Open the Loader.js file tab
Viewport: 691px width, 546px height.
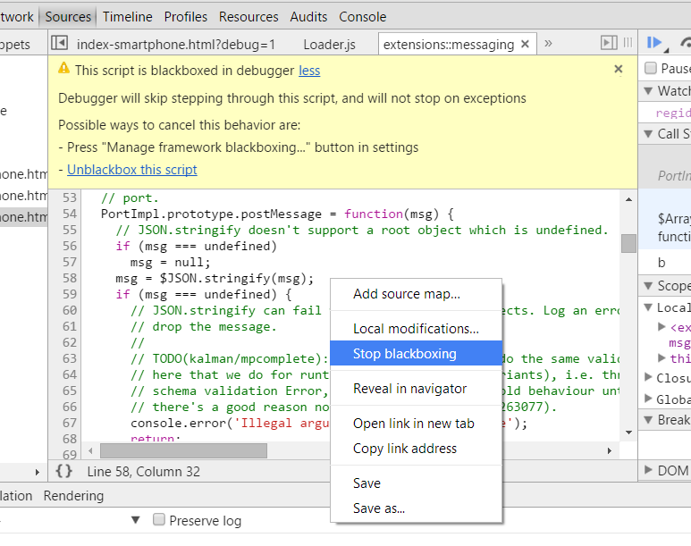click(x=329, y=44)
